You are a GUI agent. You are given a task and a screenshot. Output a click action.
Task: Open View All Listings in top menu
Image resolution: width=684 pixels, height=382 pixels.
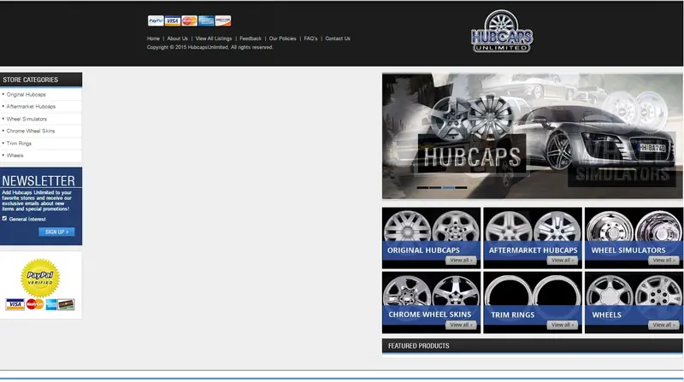coord(213,38)
